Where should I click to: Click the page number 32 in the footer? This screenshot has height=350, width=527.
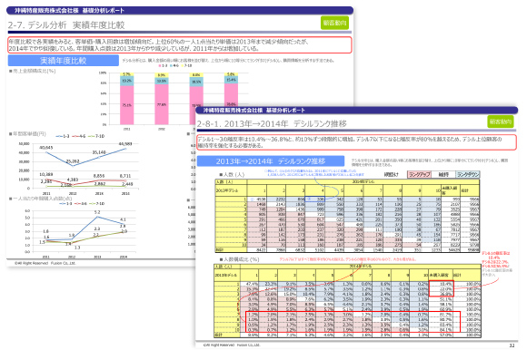click(x=512, y=345)
